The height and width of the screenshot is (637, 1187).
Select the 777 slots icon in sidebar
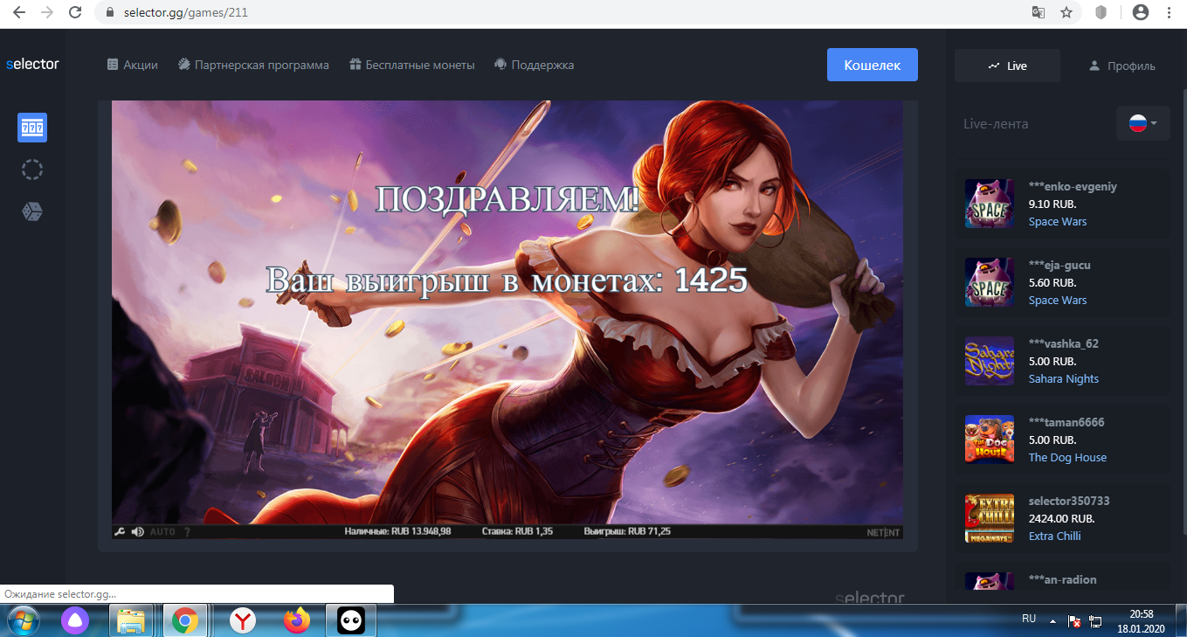32,128
